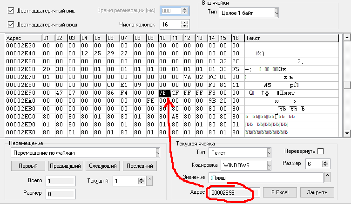Decrease the Время регенерации spinner value
Image resolution: width=351 pixels, height=204 pixels.
point(184,13)
